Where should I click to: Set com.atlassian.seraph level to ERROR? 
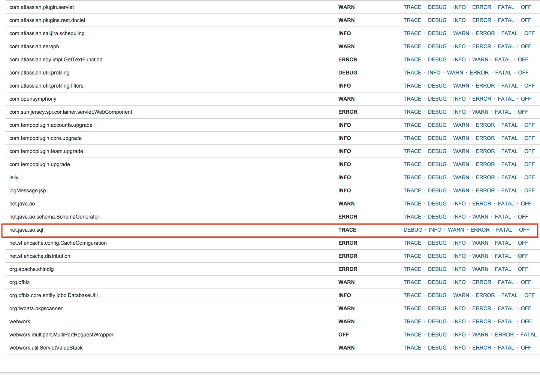(x=482, y=46)
